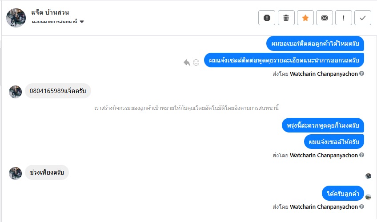
Task: Open แจ็ค บ้านสวน profile from the header name
Action: (50, 12)
